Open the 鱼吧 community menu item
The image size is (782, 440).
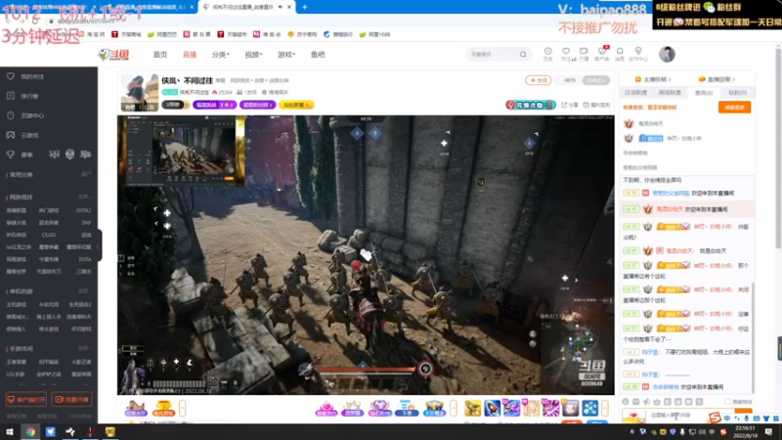point(318,55)
